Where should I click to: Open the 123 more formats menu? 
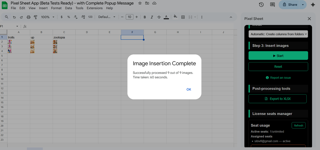click(x=90, y=17)
